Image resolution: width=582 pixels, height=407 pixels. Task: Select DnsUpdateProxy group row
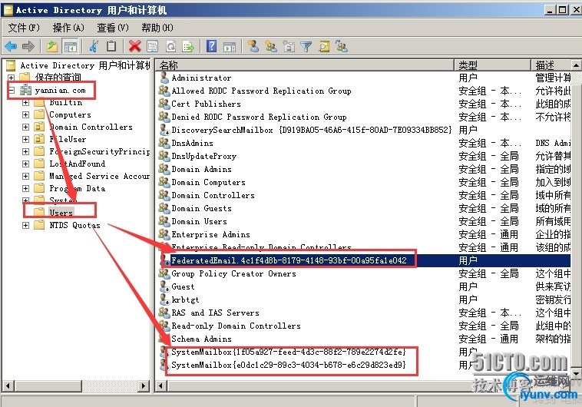[203, 156]
